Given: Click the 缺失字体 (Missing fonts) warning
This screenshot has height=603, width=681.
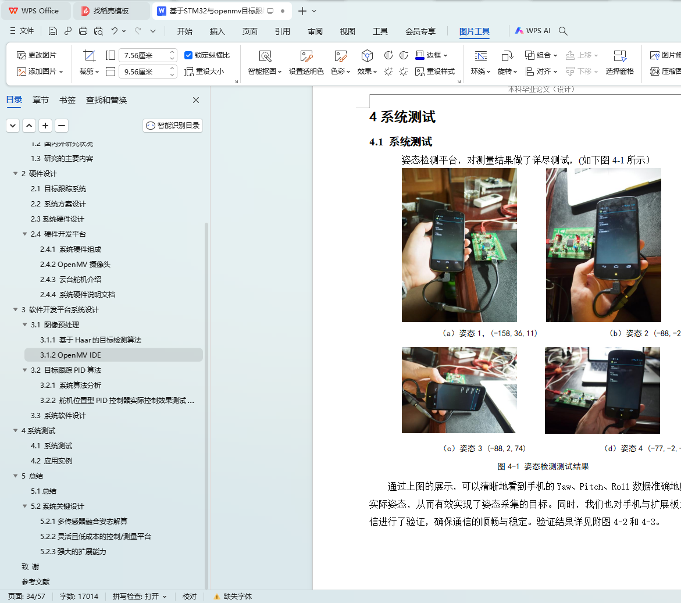Looking at the screenshot, I should point(233,597).
